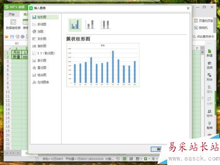Close the 插入图表 dialog
220x165 pixels.
point(188,8)
